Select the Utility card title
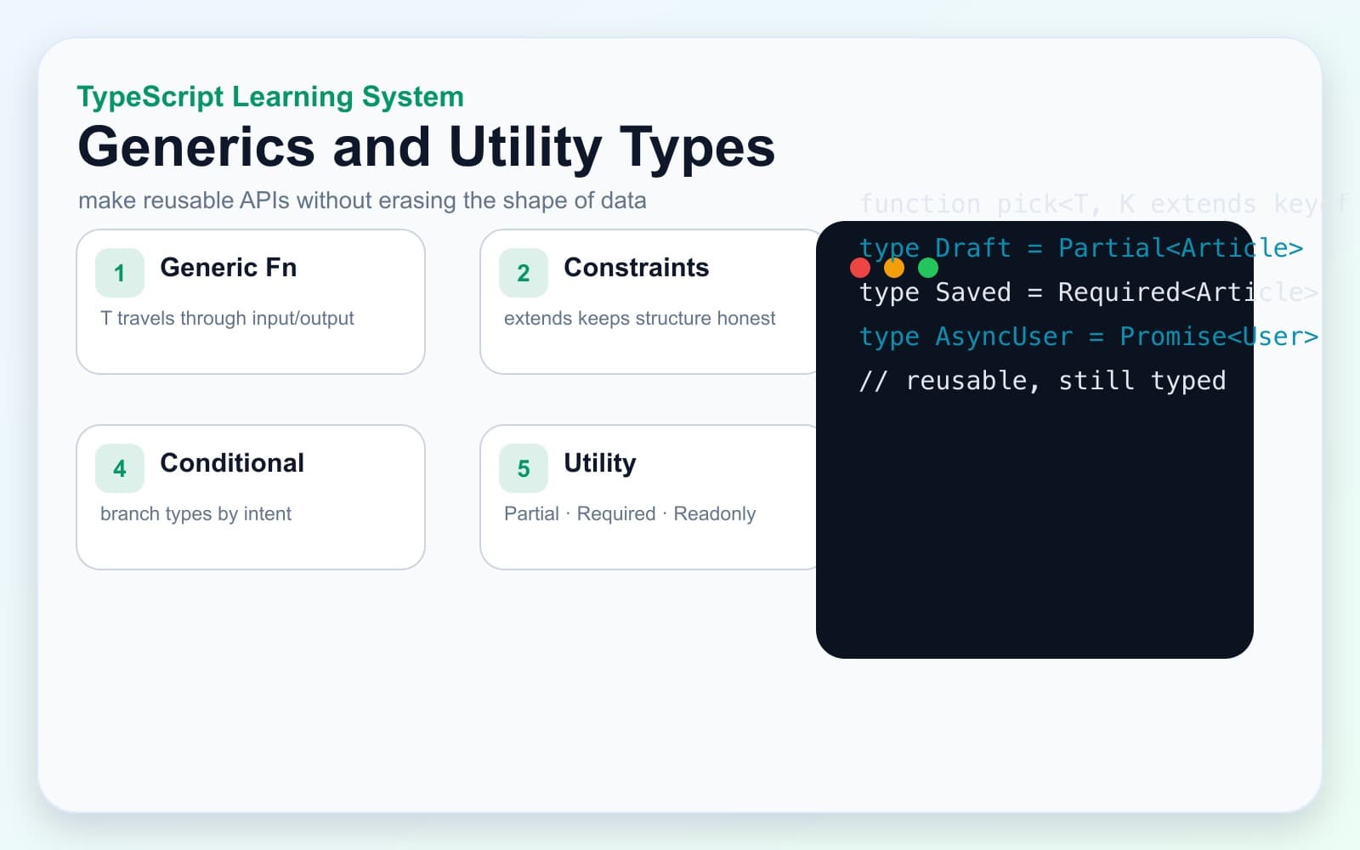The image size is (1360, 850). 600,463
